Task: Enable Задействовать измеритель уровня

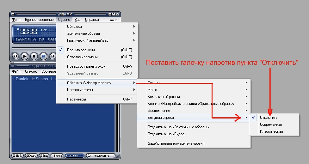Action: tap(194, 143)
